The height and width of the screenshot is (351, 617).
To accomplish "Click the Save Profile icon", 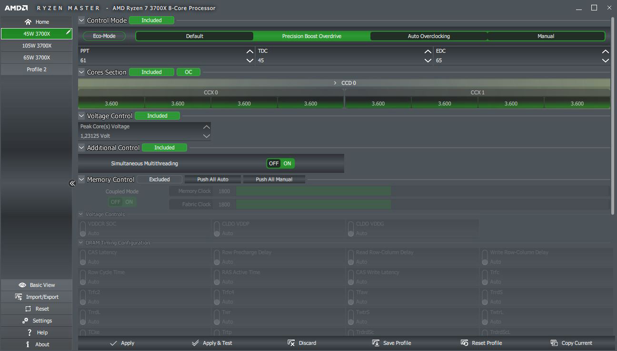I will [x=376, y=343].
